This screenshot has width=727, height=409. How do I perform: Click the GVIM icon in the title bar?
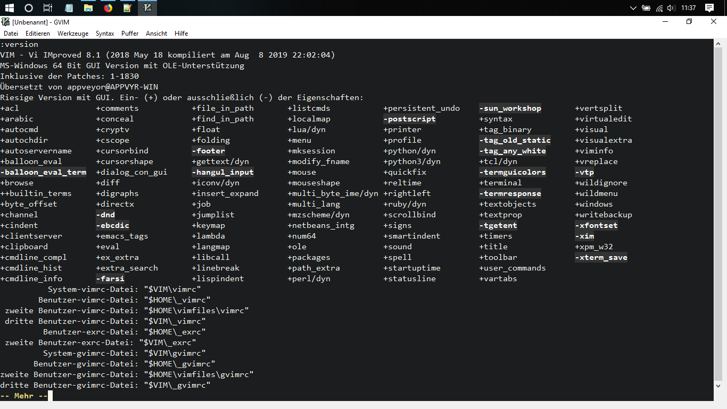[x=5, y=22]
